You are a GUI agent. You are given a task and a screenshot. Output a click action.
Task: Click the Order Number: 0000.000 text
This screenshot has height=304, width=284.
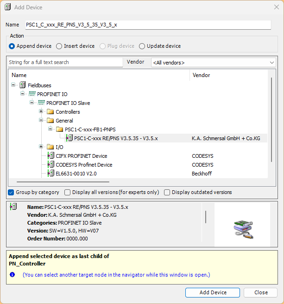click(x=57, y=239)
